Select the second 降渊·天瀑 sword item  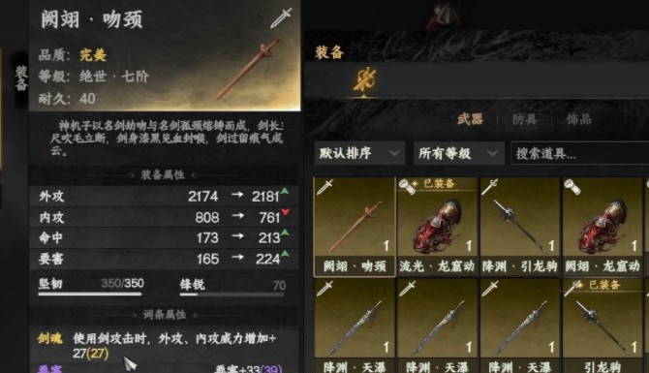[437, 326]
